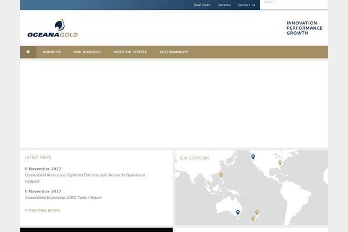Viewport: 348px width, 232px height.
Task: Select the gold map pin in the Philippines
Action: click(221, 175)
